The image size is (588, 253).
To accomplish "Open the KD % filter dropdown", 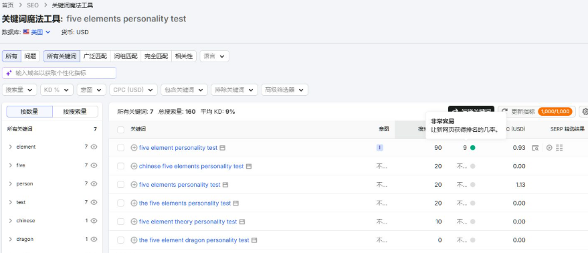I will pos(57,90).
